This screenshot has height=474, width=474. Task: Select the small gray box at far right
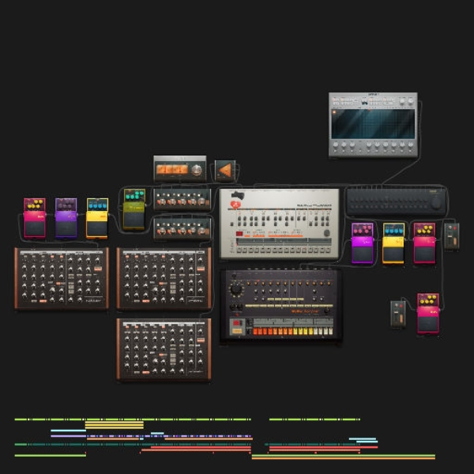pos(452,236)
